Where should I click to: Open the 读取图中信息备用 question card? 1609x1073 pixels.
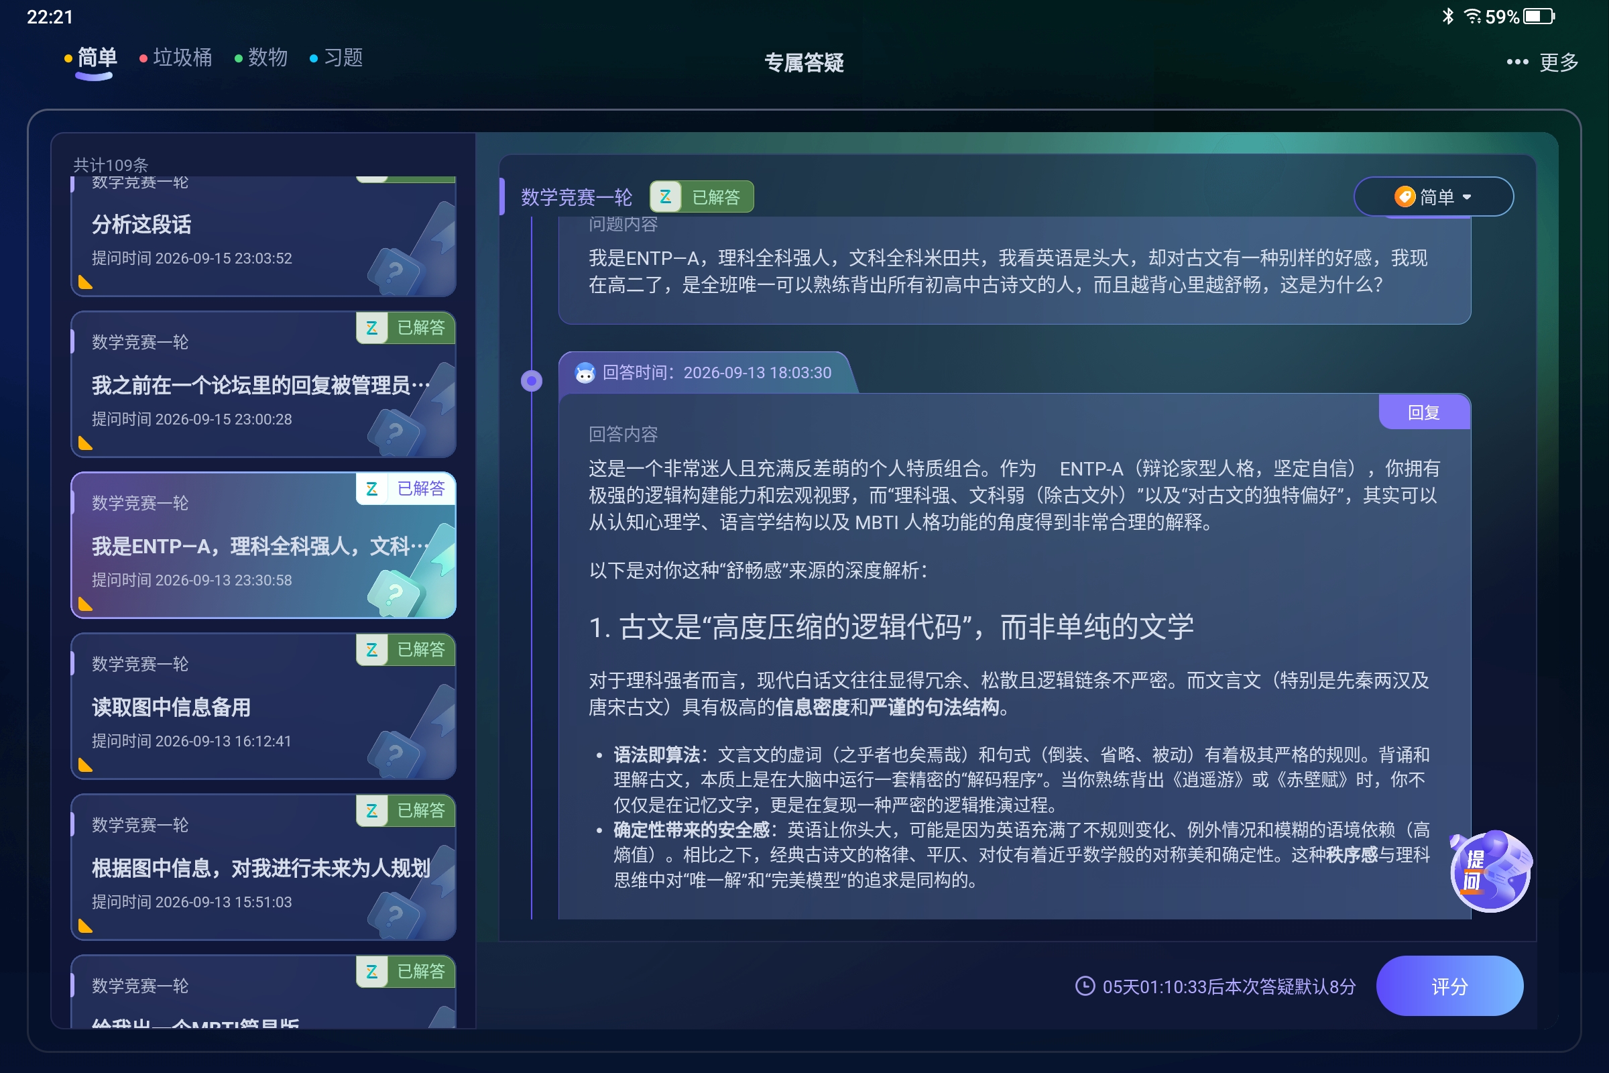coord(263,706)
